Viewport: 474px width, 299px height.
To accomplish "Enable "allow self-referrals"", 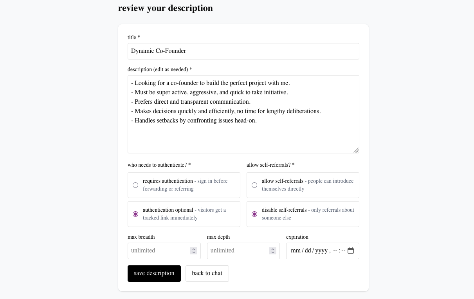I will tap(254, 185).
